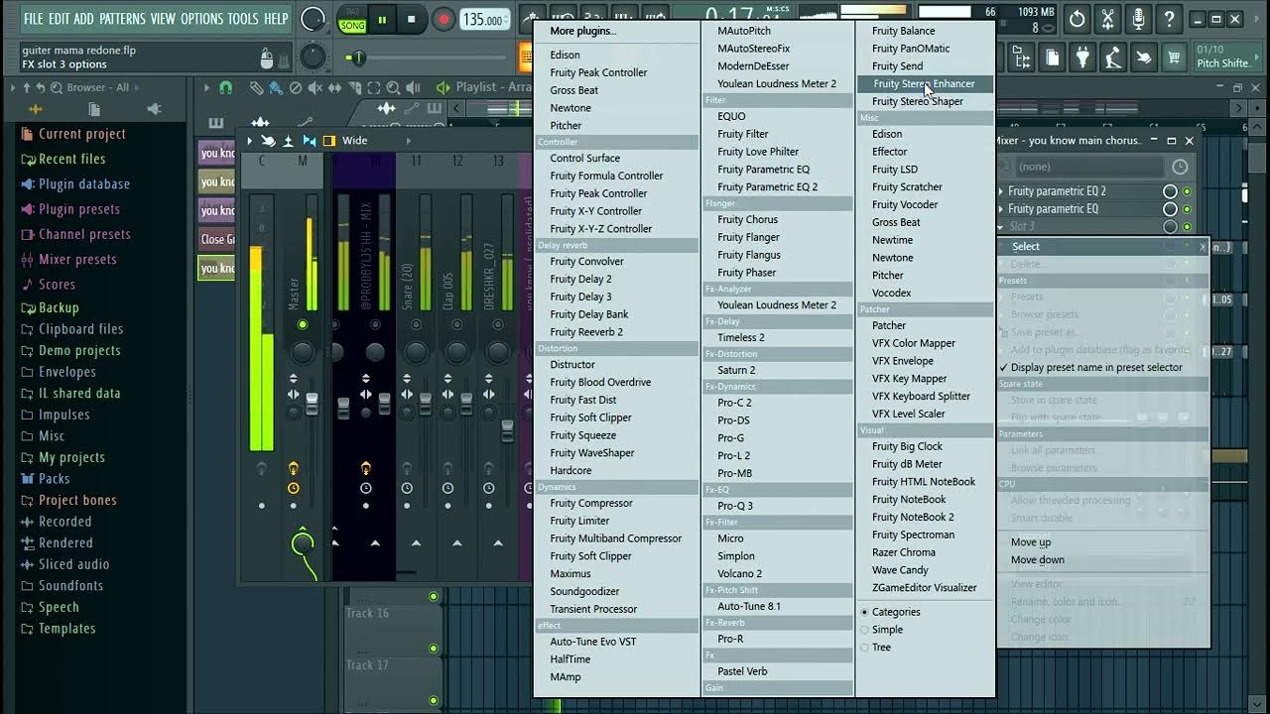Click the touch controllers hand icon
Screen dimensions: 1270x714
click(1144, 59)
